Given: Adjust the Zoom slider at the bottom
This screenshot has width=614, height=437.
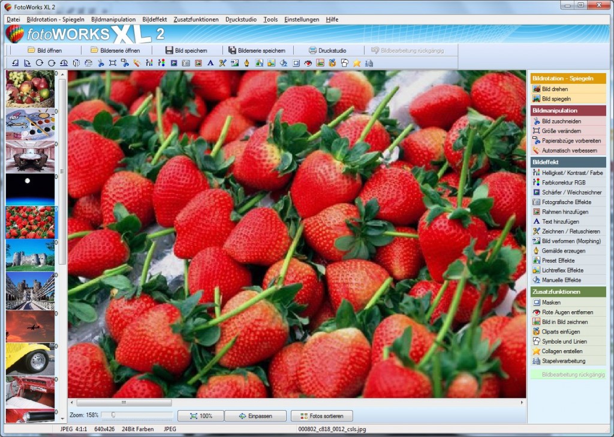Looking at the screenshot, I should click(x=113, y=414).
